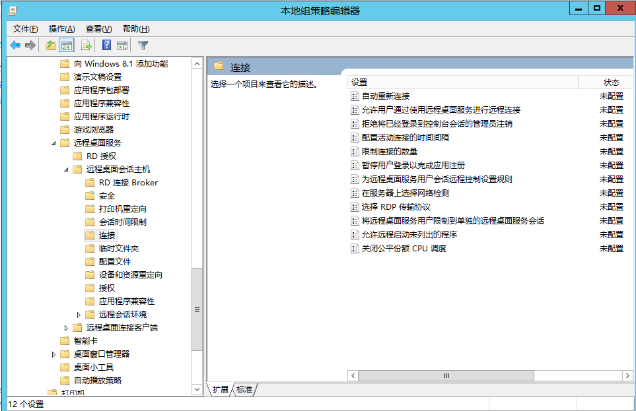Image resolution: width=636 pixels, height=411 pixels.
Task: Click the export list toolbar icon
Action: 86,46
